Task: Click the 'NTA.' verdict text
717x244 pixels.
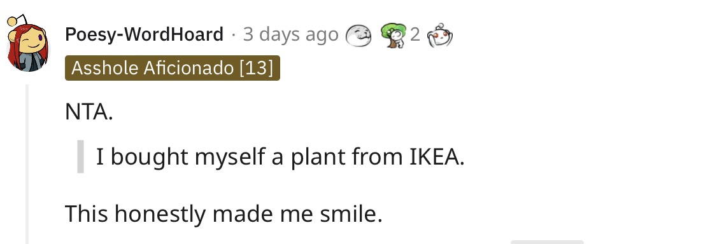Action: click(89, 112)
